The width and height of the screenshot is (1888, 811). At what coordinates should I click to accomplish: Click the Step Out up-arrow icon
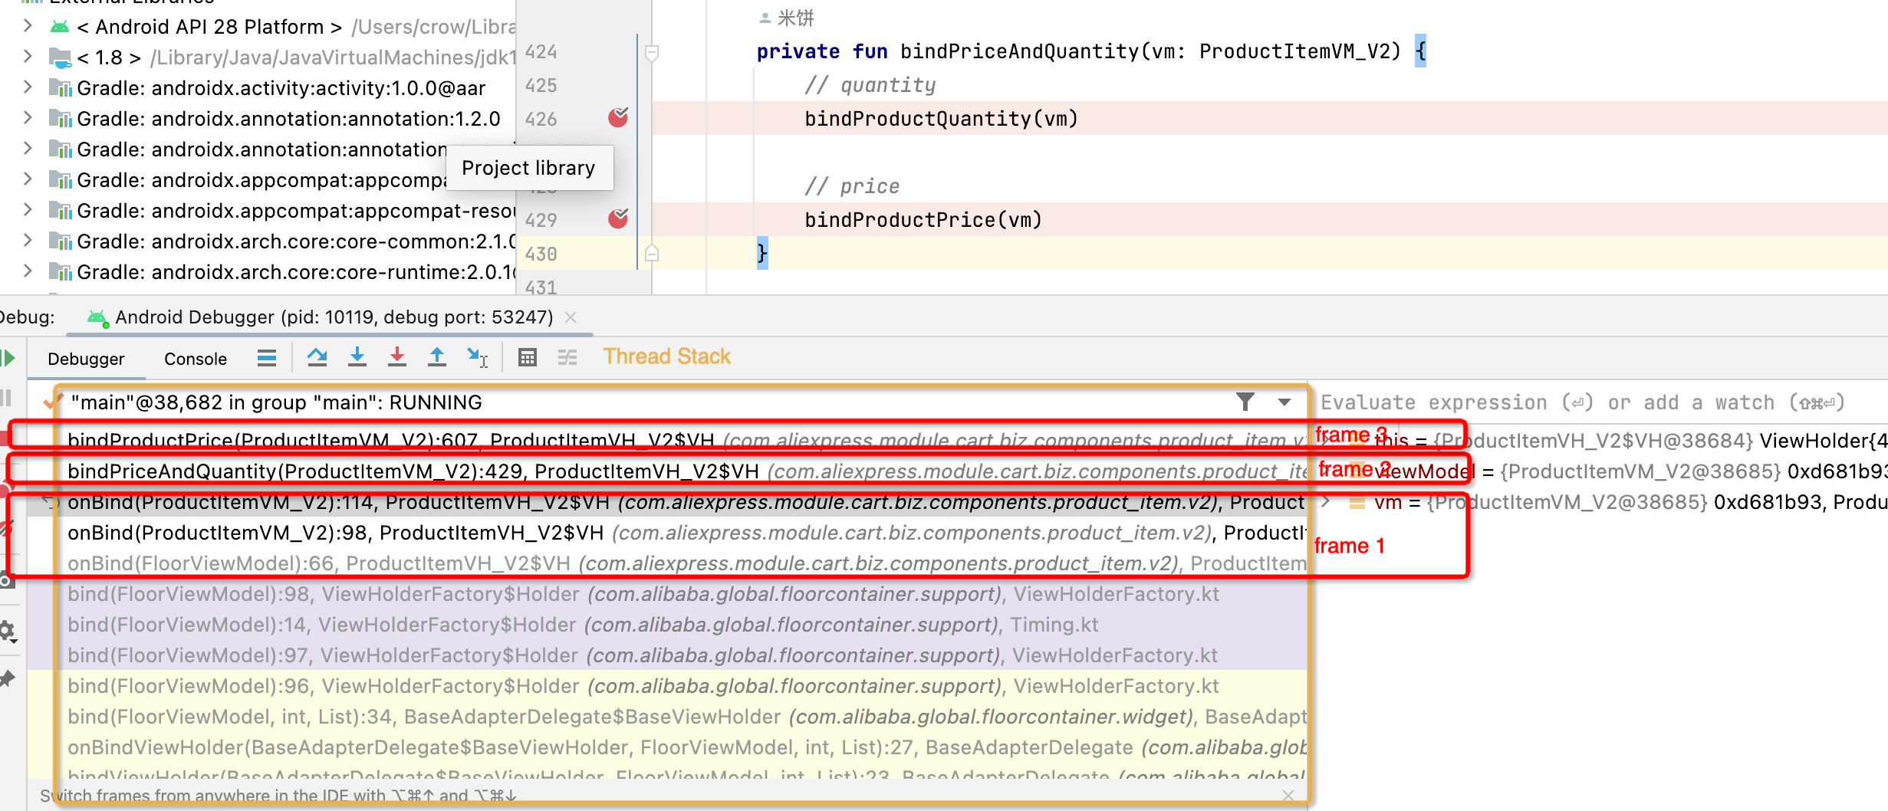click(x=437, y=357)
